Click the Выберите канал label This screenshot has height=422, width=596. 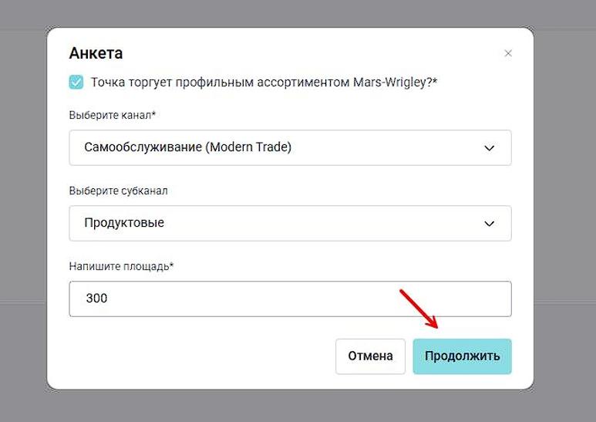pyautogui.click(x=113, y=115)
